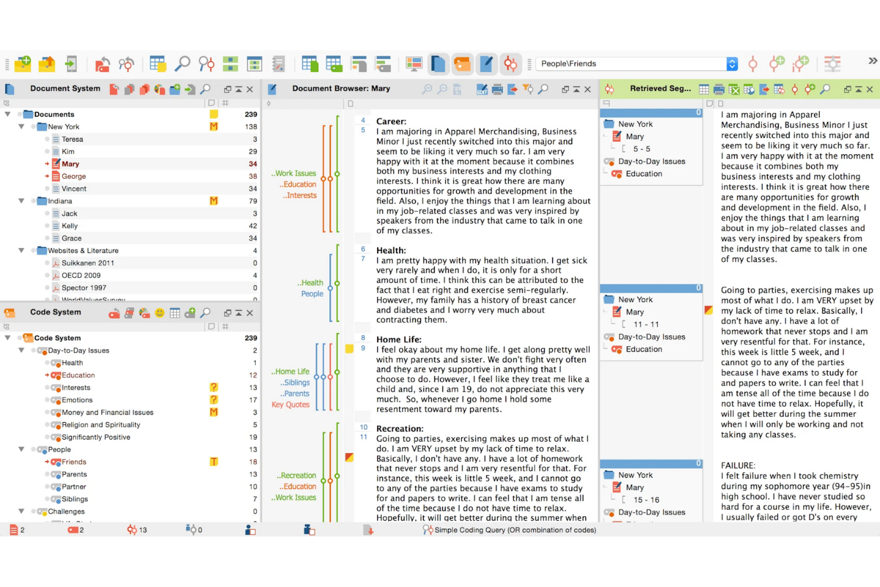880x587 pixels.
Task: Open the People\Friends dropdown list
Action: [732, 64]
